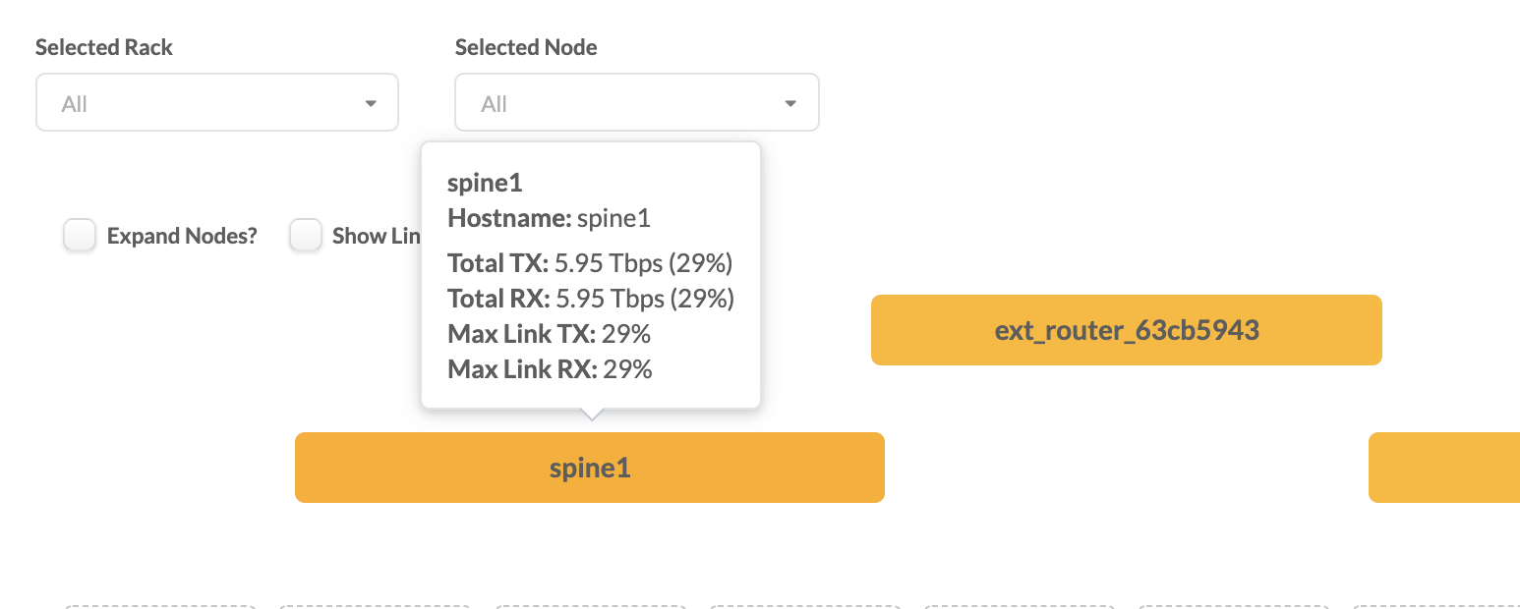1520x609 pixels.
Task: Click the spine1 title in the tooltip
Action: click(485, 183)
